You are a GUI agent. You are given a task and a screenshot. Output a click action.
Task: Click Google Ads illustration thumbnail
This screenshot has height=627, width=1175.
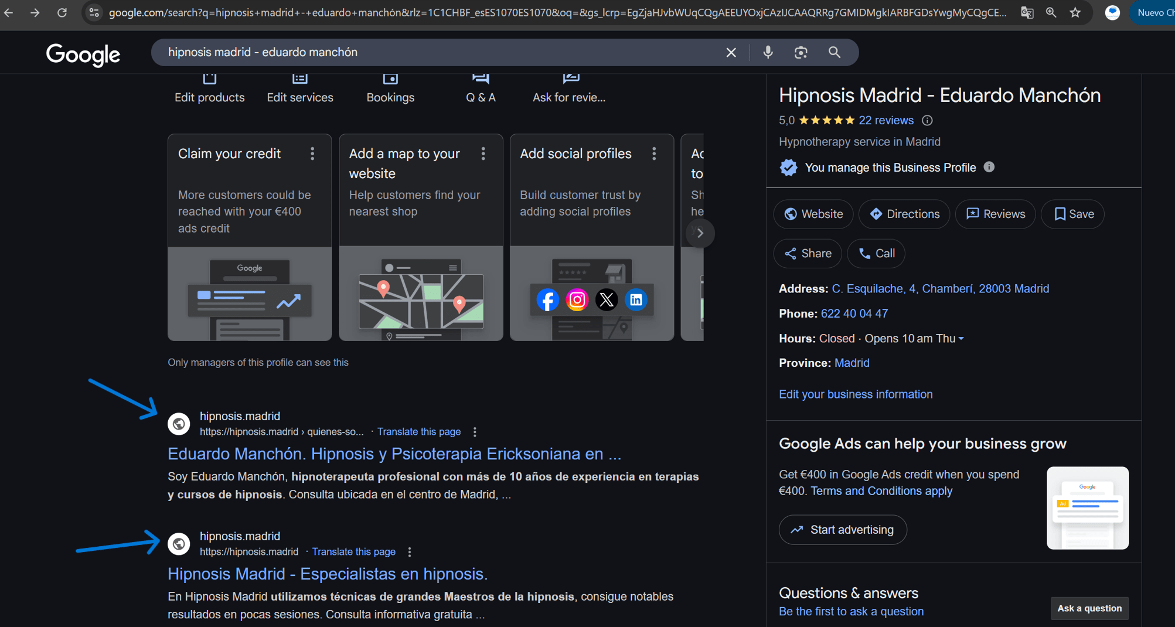point(1088,508)
